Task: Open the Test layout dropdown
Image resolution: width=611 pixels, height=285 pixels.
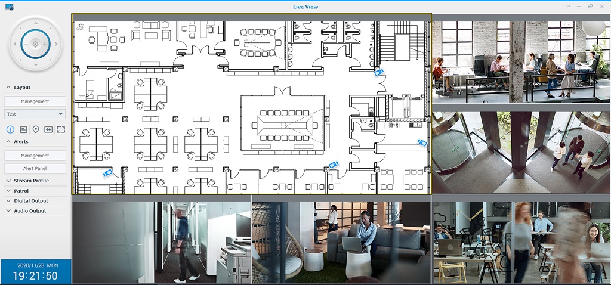Action: coord(35,114)
